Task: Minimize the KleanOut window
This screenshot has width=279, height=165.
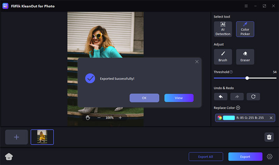Action: click(x=255, y=6)
